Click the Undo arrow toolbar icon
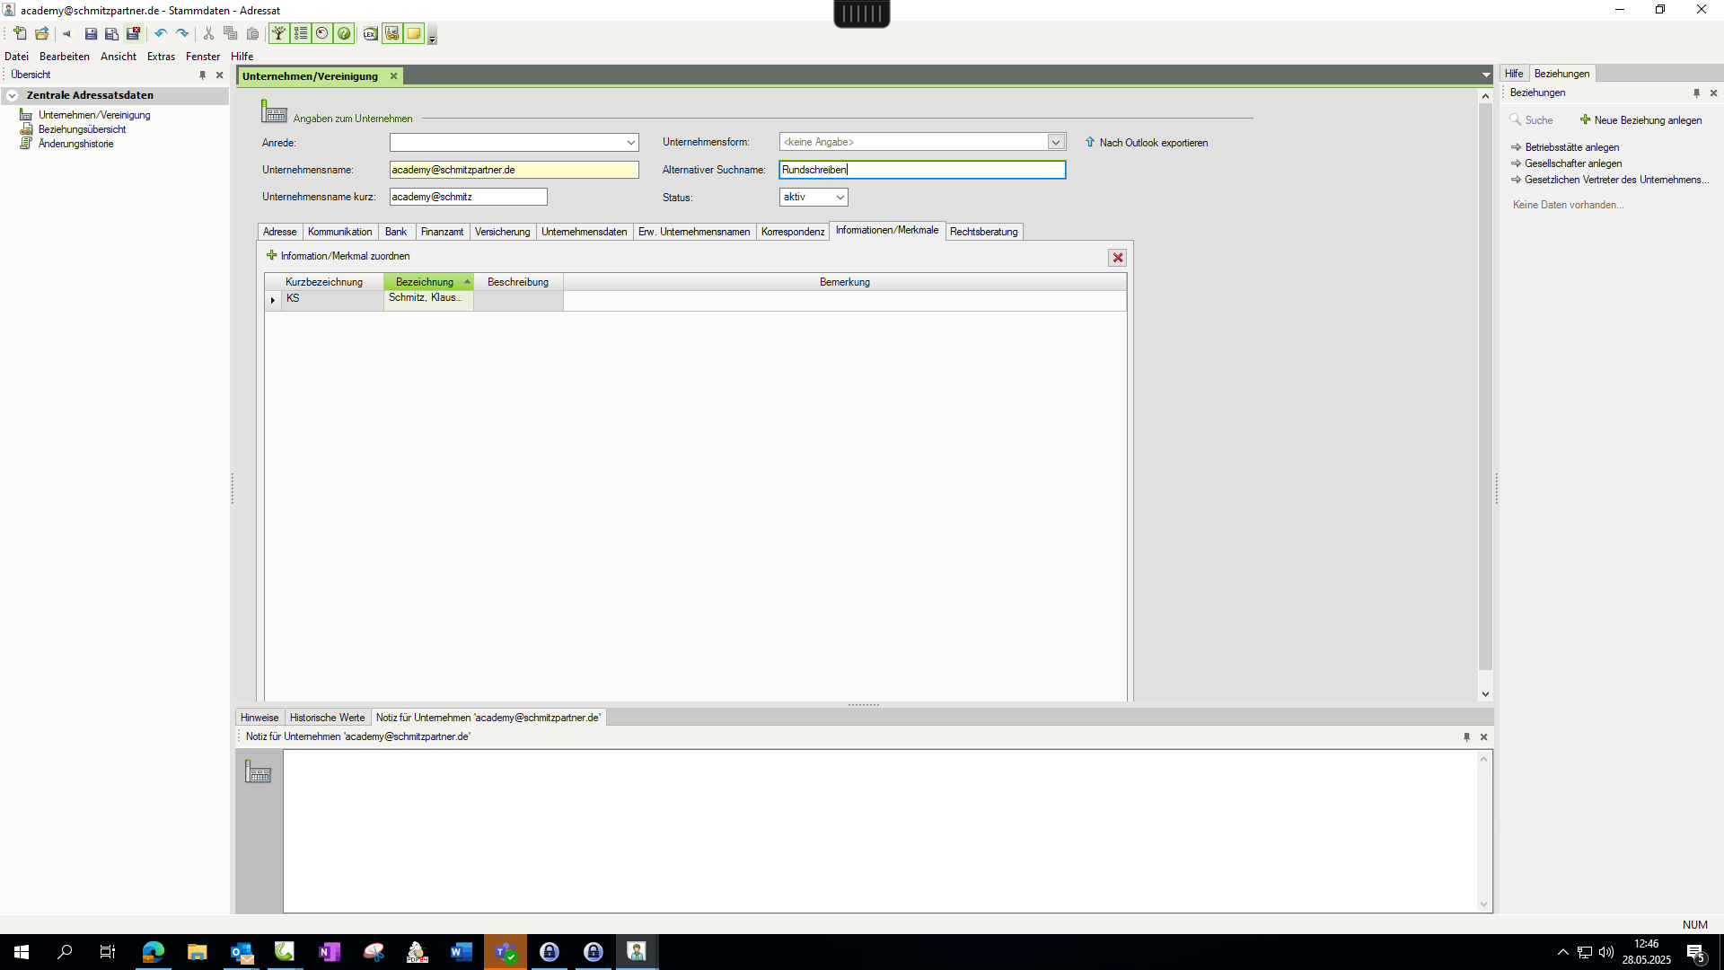Viewport: 1724px width, 970px height. coord(161,34)
